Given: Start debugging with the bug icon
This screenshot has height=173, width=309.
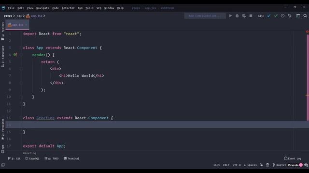Looking at the screenshot, I should 237,16.
